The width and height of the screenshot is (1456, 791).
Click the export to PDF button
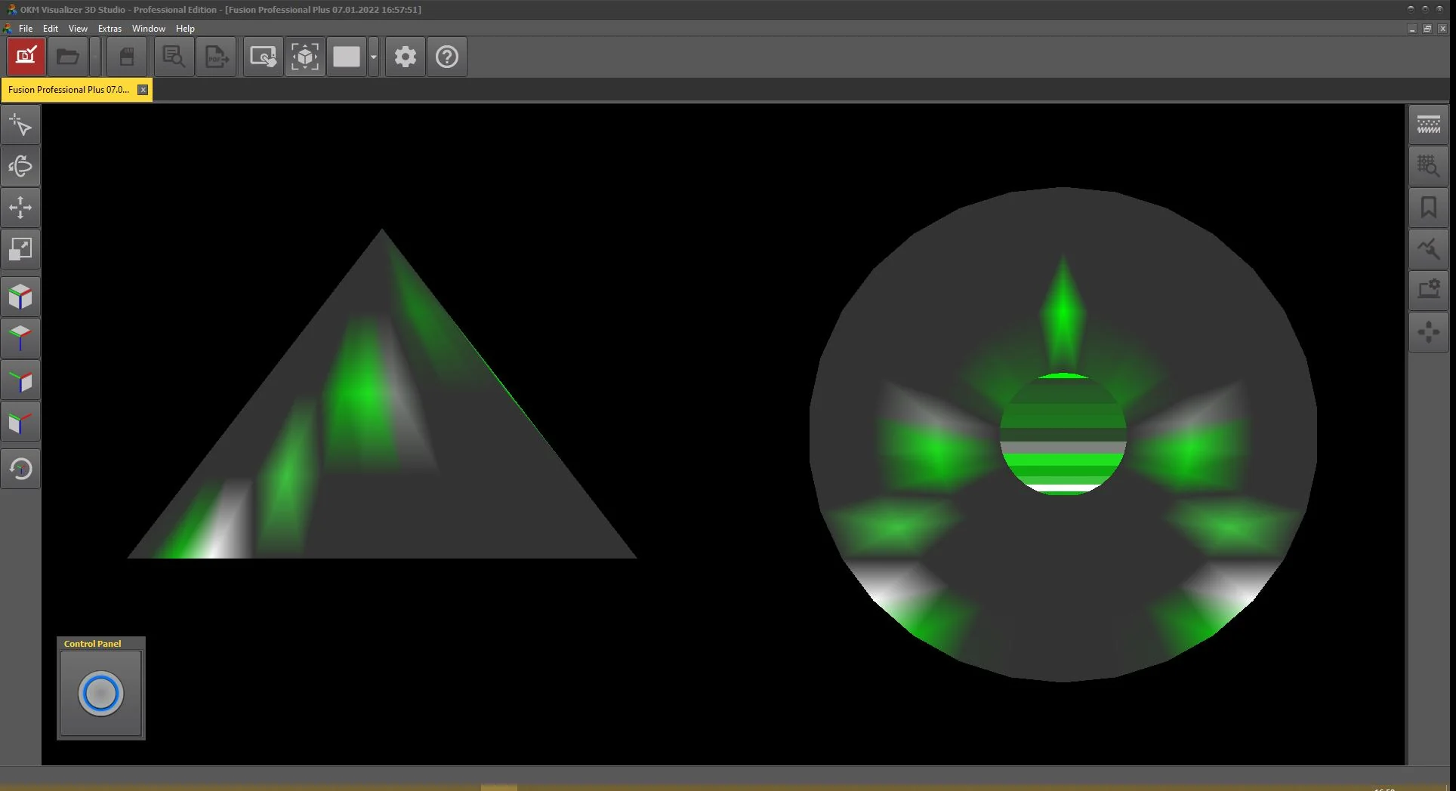coord(217,57)
